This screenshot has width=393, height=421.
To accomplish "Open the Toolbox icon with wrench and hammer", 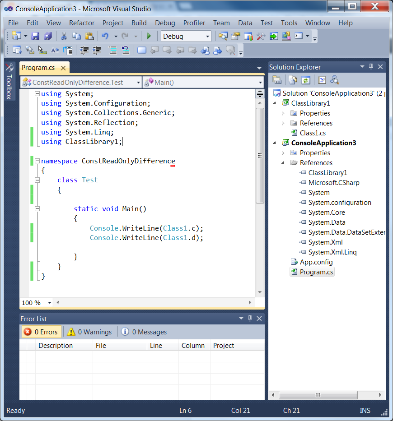I will click(x=261, y=36).
